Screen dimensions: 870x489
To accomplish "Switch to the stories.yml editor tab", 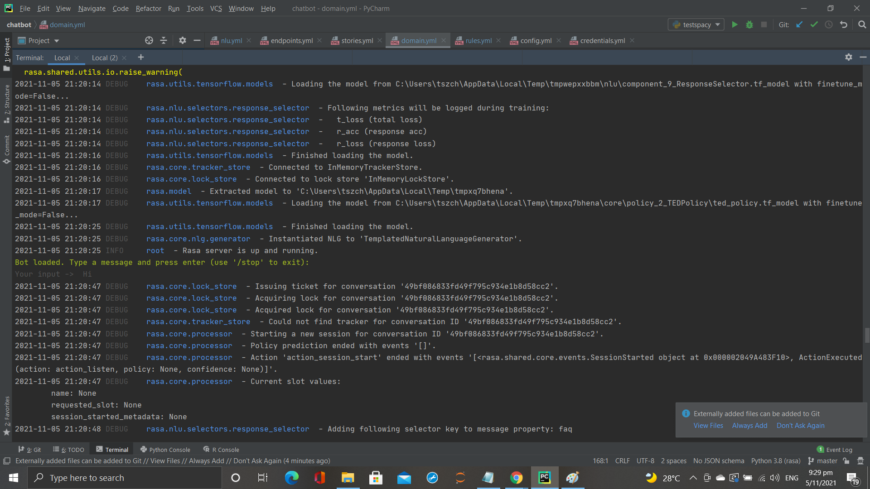I will click(357, 41).
